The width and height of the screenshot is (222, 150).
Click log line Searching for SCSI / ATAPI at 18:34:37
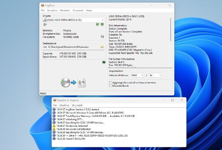80,123
